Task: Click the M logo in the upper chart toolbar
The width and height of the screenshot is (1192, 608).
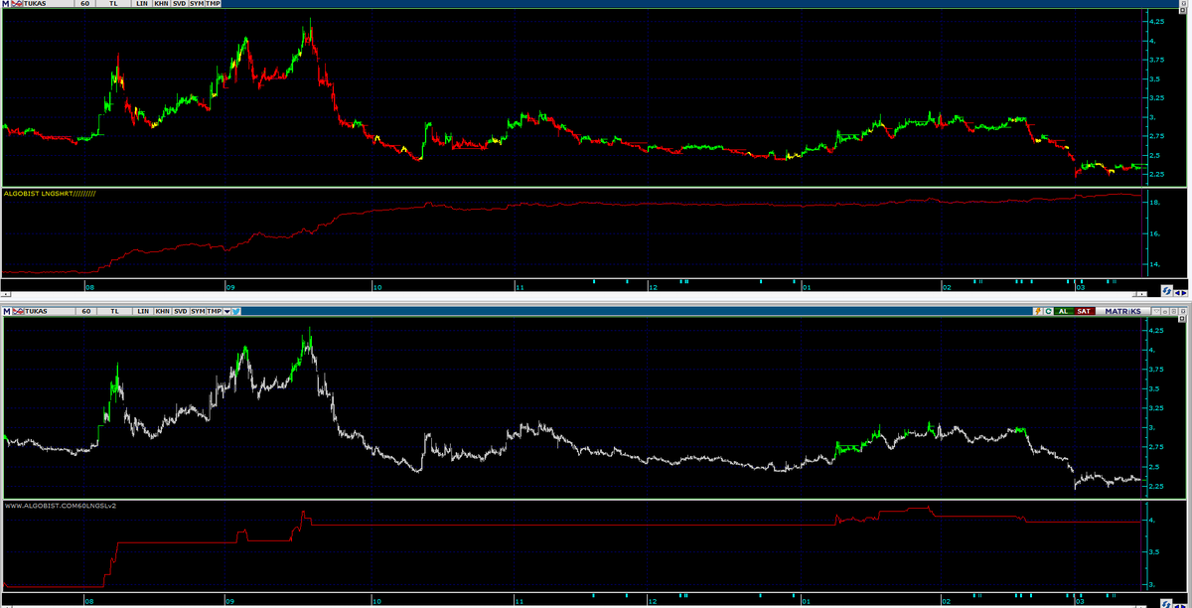Action: click(7, 4)
